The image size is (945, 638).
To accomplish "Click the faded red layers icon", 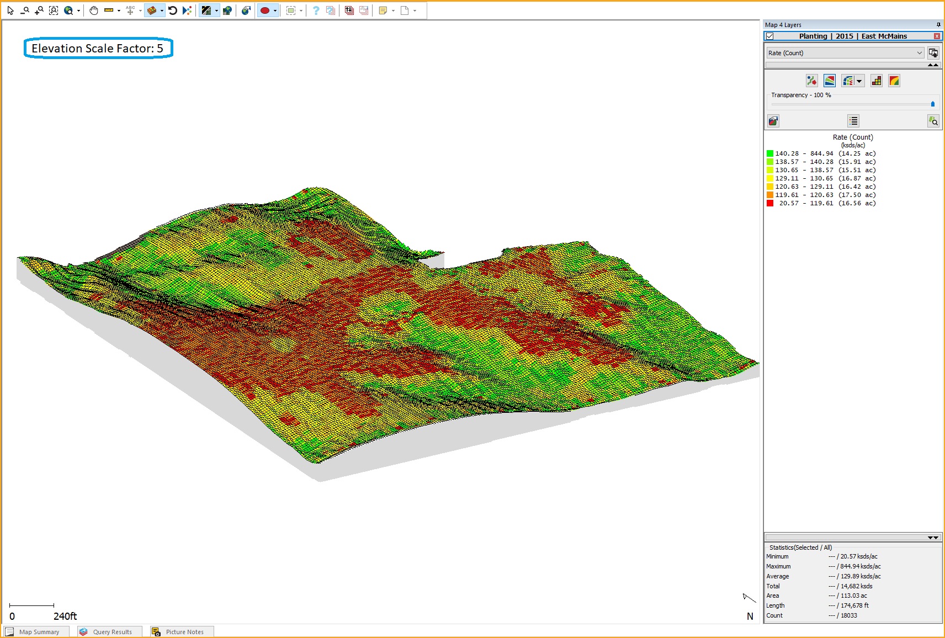I will [x=364, y=10].
